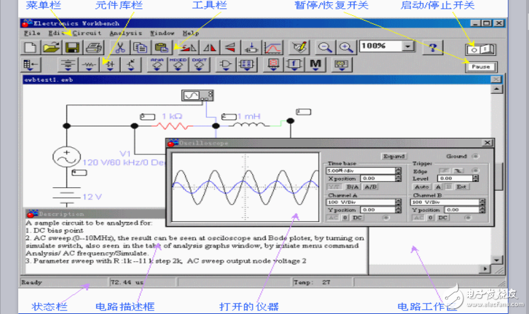
Task: Open the Logic Gates parts bin
Action: 226,65
